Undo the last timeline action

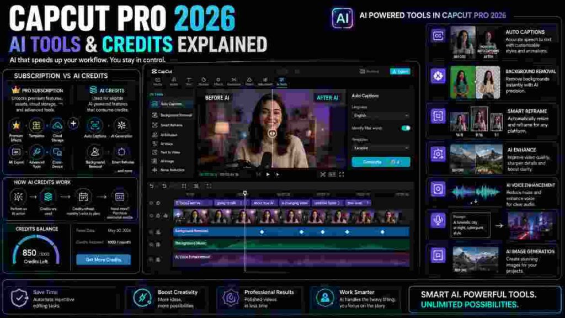[152, 186]
